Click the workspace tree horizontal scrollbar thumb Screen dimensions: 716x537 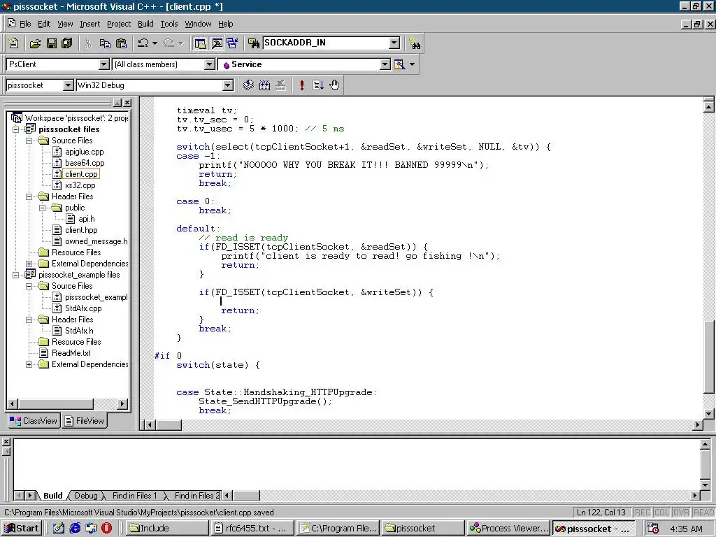pos(56,403)
